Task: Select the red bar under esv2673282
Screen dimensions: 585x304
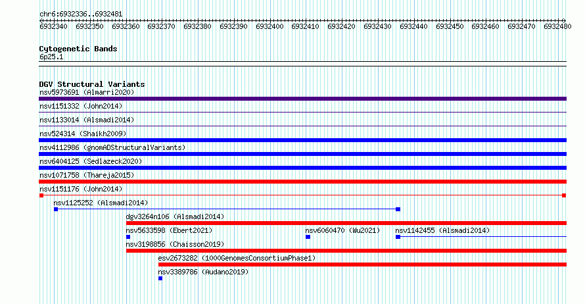Action: (x=362, y=265)
